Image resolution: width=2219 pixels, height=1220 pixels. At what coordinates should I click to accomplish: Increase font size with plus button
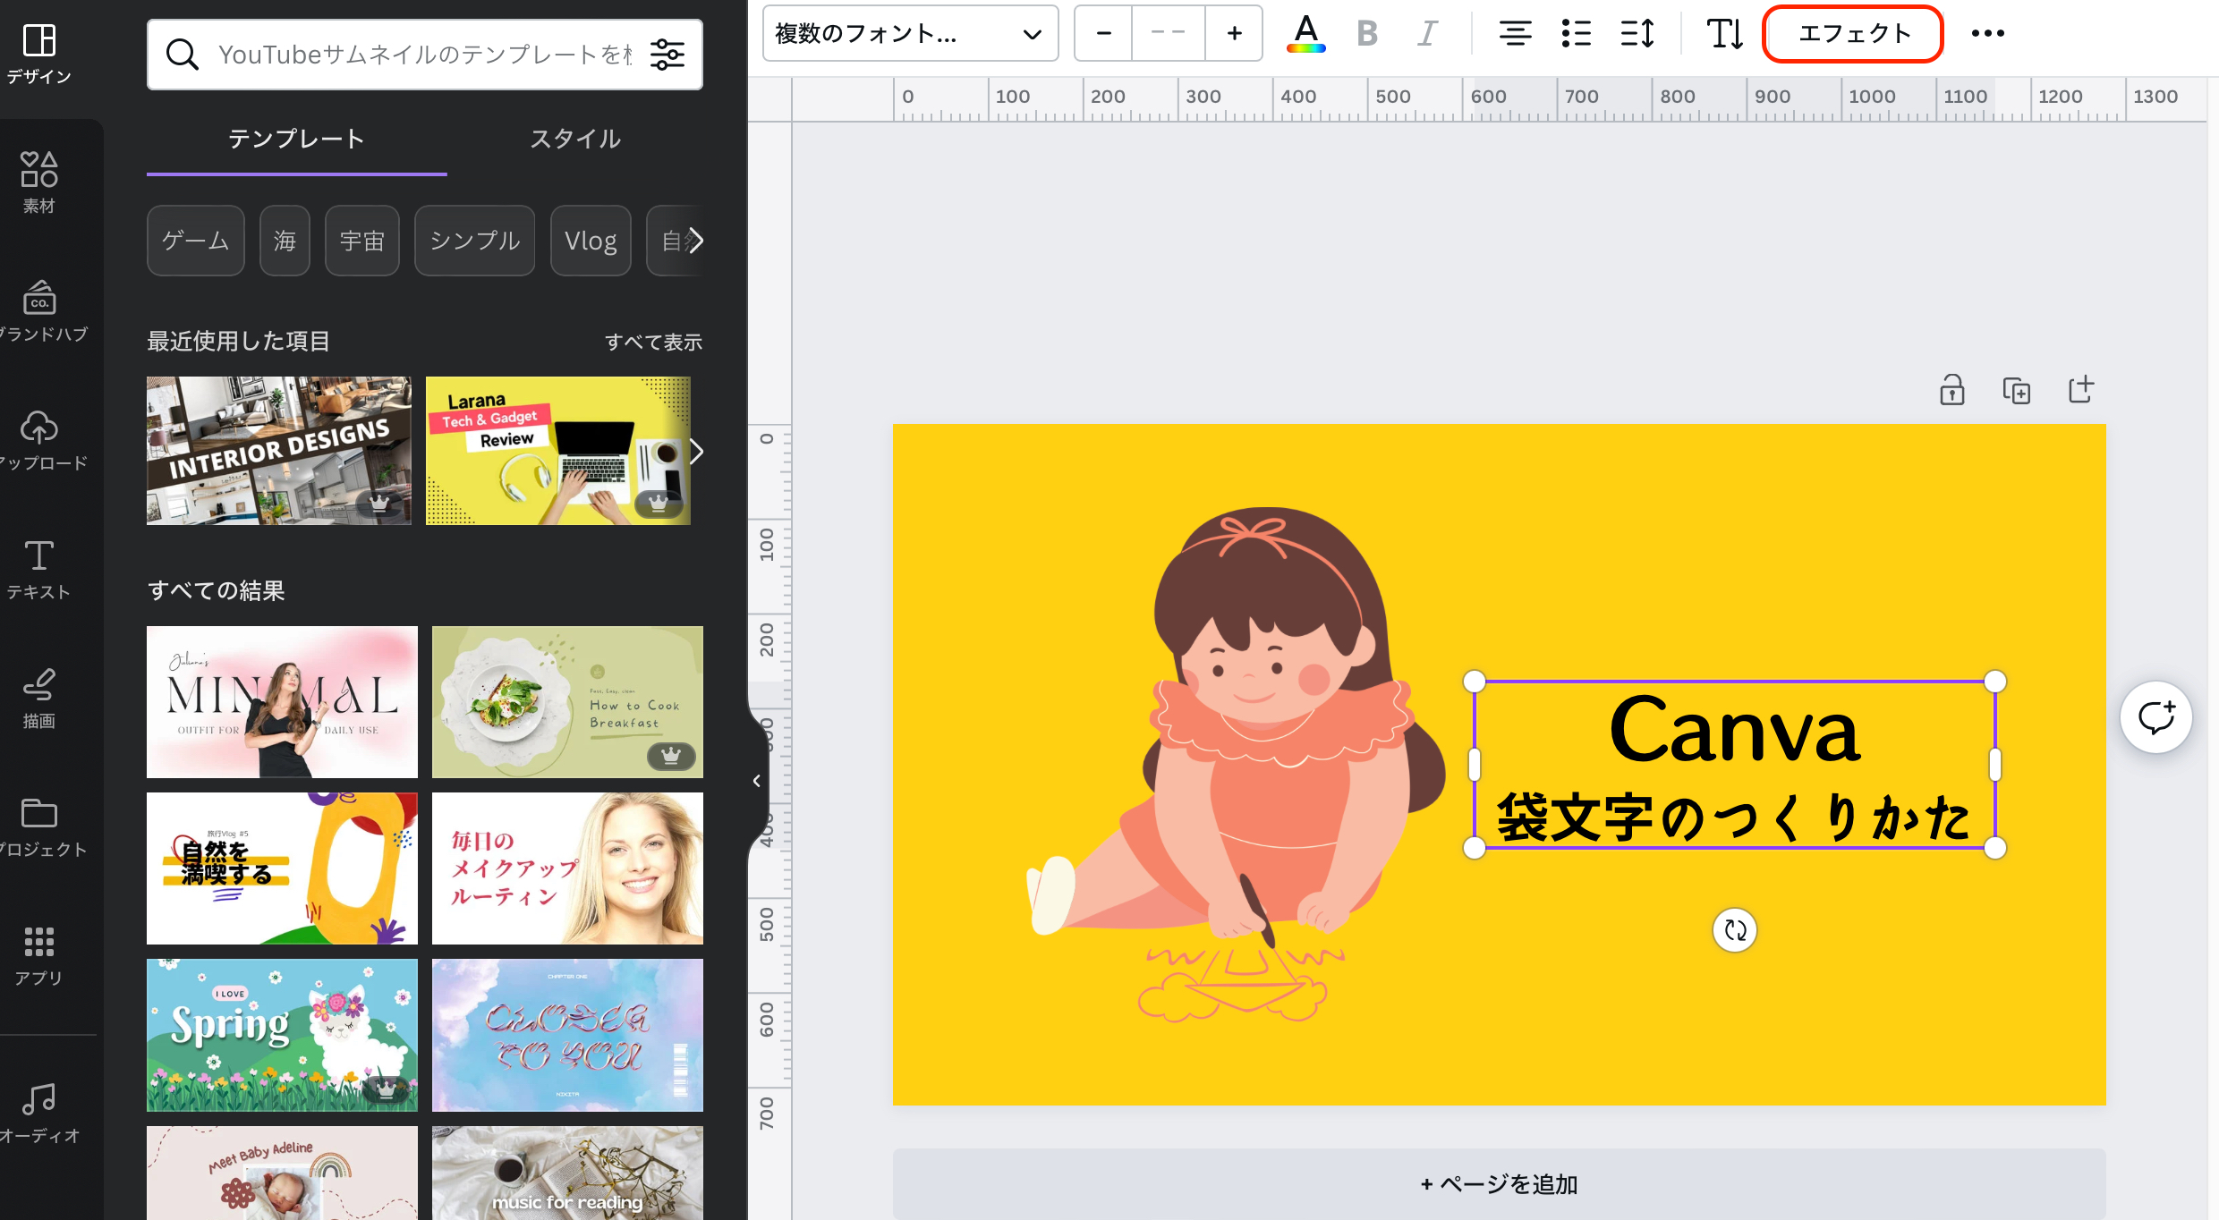point(1234,34)
